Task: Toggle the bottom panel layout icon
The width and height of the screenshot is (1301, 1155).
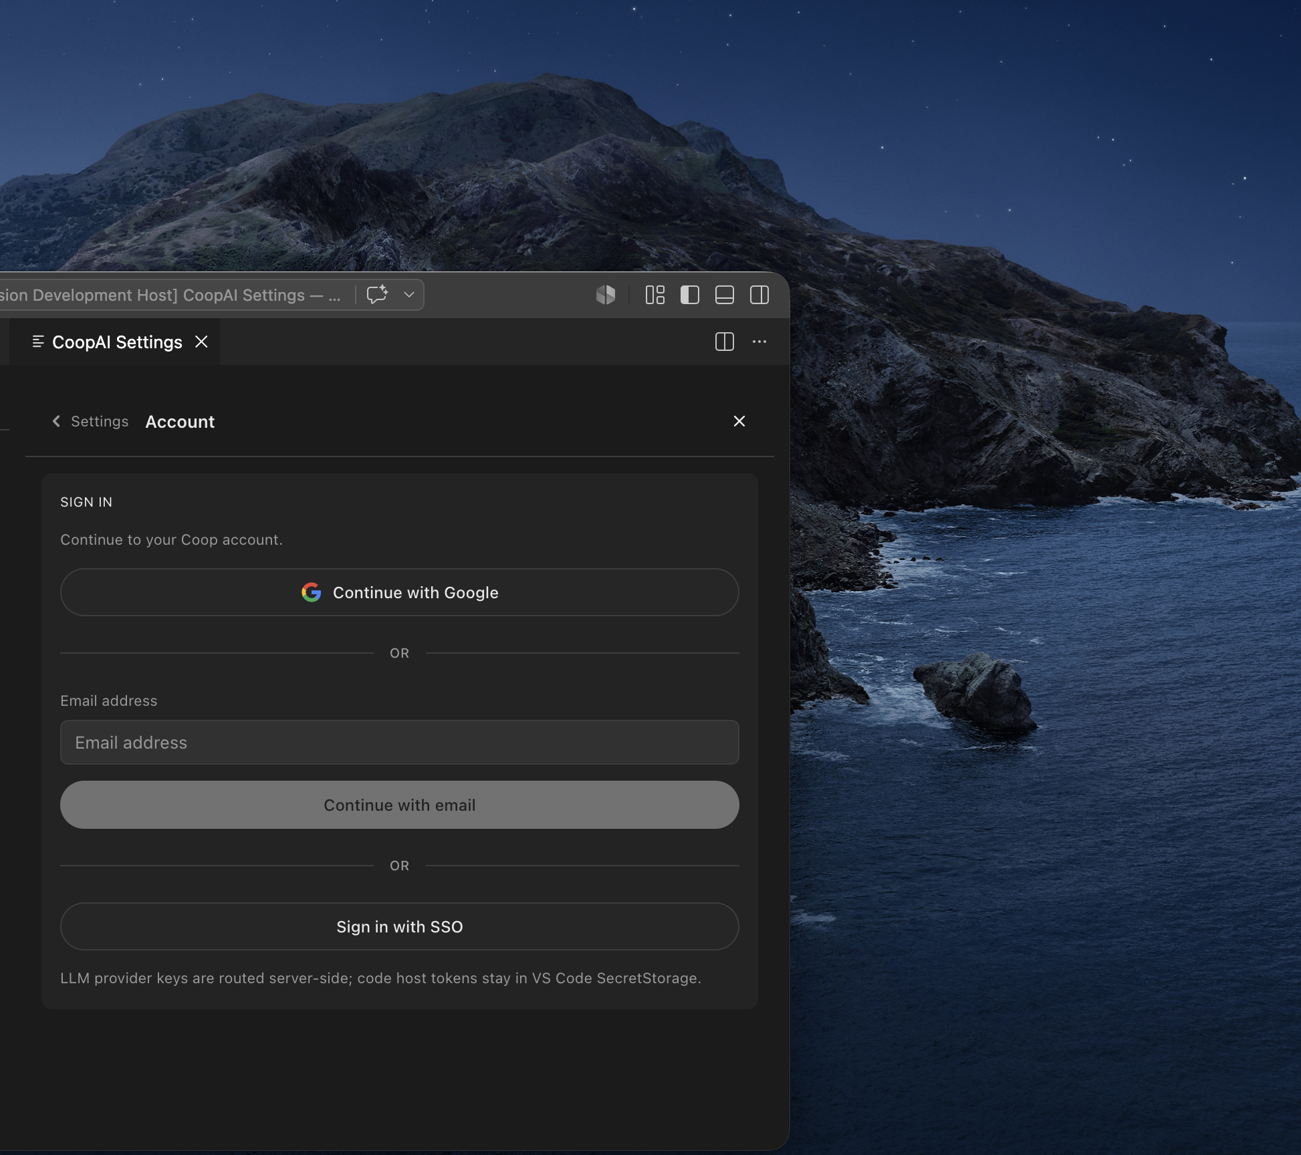Action: pyautogui.click(x=725, y=295)
